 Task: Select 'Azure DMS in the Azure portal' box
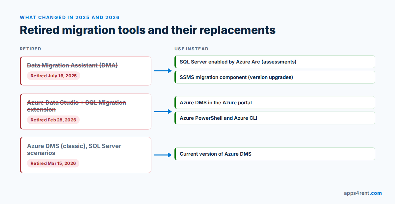pos(275,102)
